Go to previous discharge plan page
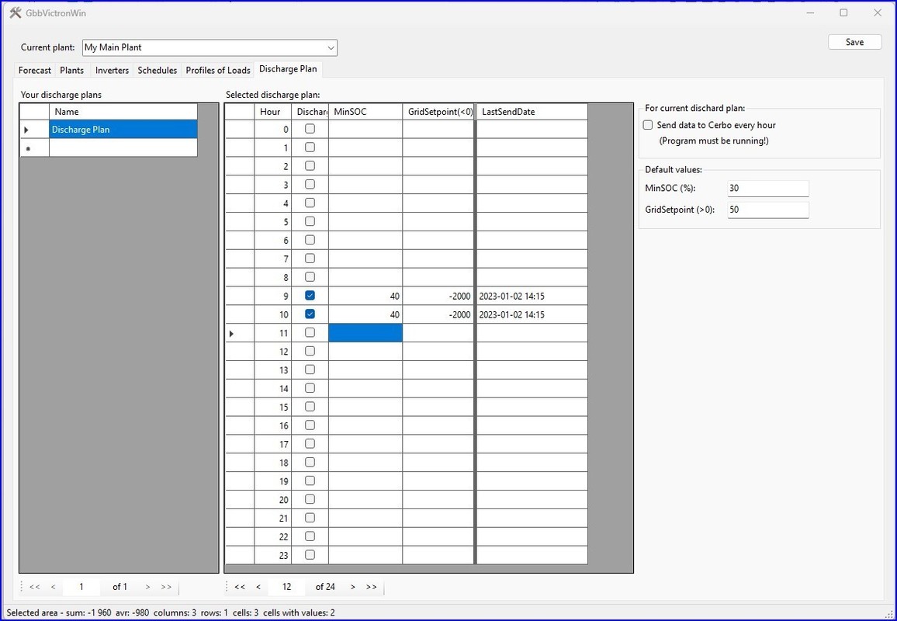The image size is (897, 621). [x=54, y=587]
